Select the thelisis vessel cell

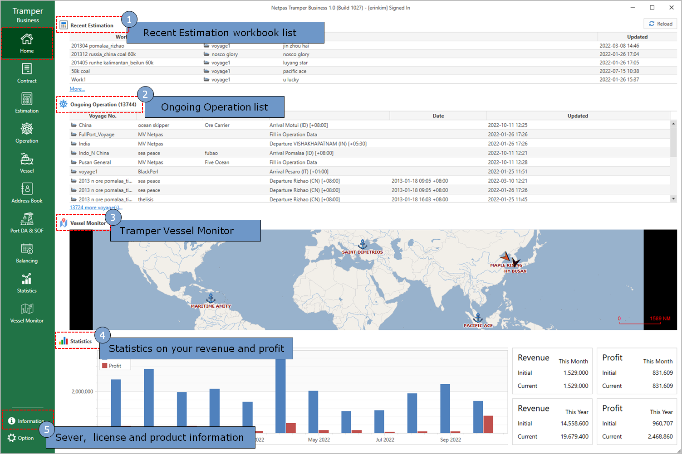[x=146, y=199]
